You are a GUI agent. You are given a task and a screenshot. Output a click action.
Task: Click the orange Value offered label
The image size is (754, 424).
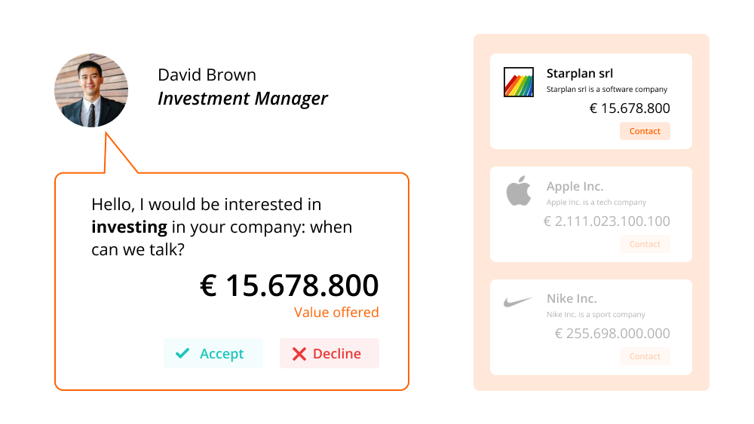(x=336, y=313)
